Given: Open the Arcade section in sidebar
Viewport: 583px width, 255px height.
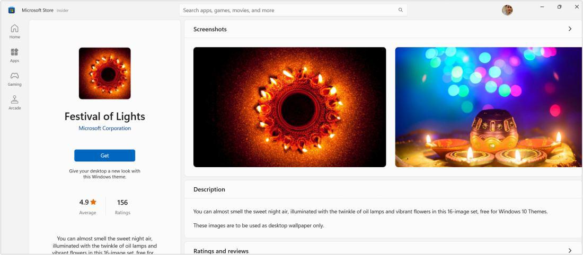Looking at the screenshot, I should click(x=15, y=102).
